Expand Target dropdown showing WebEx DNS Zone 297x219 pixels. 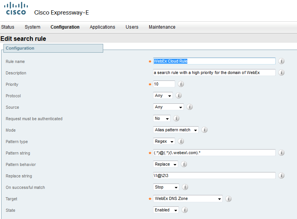[188, 198]
